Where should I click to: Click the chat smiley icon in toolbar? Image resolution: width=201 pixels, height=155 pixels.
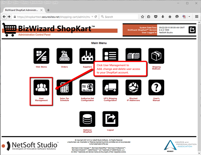pos(177,17)
